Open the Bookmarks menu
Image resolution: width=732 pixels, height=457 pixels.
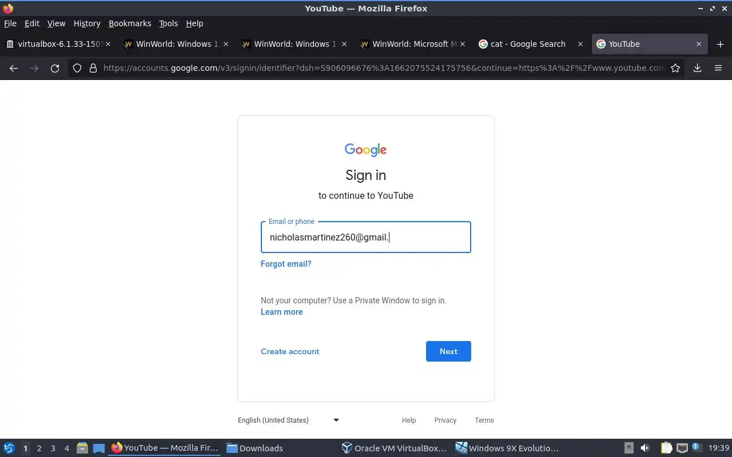[x=130, y=23]
